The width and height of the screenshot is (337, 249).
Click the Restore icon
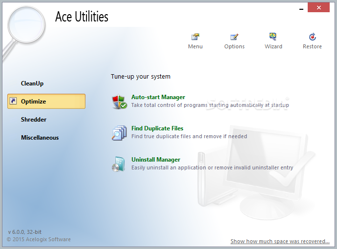point(312,37)
